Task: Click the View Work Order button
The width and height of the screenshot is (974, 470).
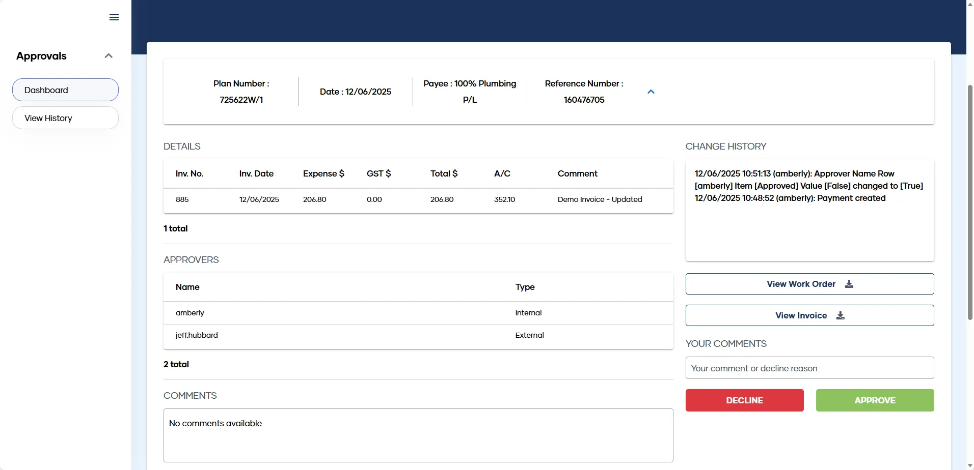Action: [809, 284]
